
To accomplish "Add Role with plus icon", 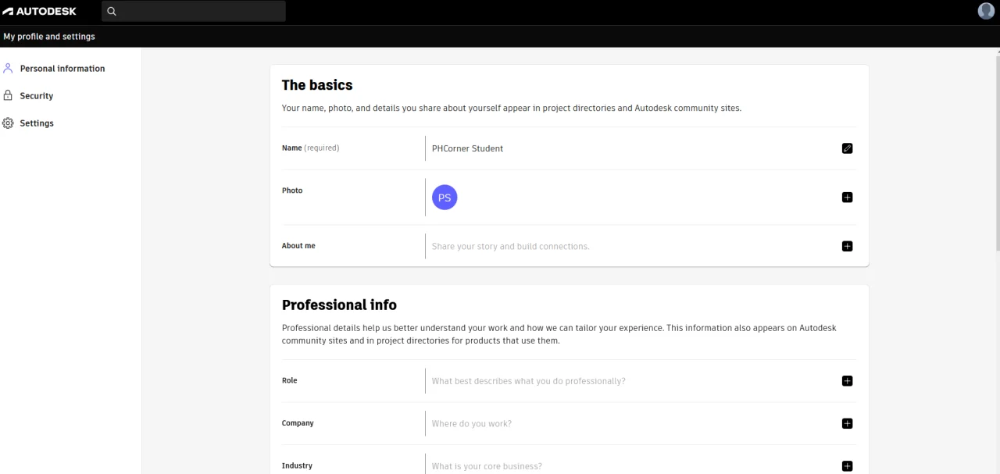I will tap(847, 381).
